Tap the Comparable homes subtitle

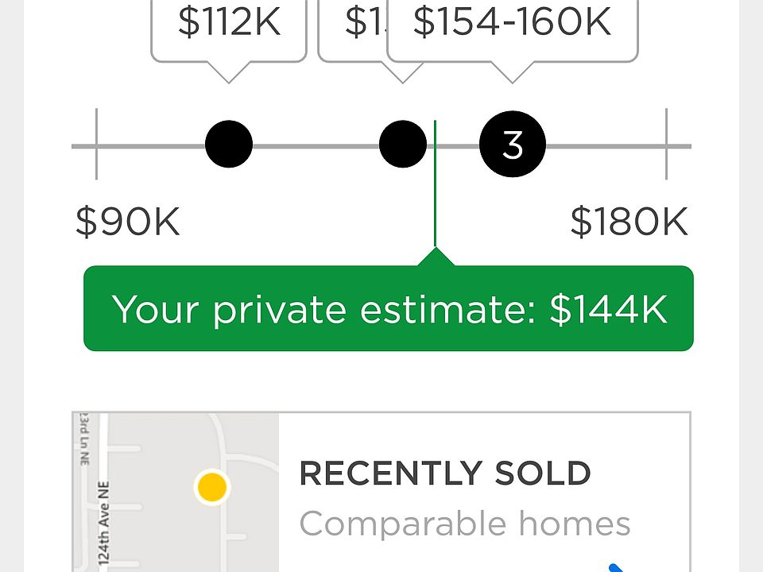pos(465,524)
